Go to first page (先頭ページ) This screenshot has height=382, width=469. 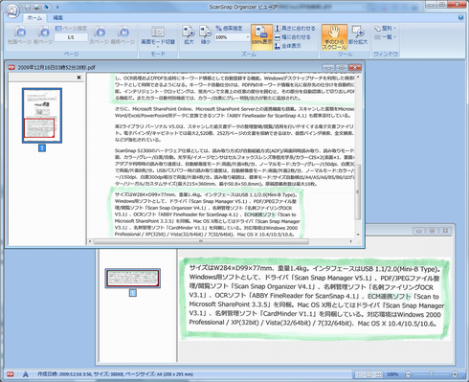(x=19, y=35)
